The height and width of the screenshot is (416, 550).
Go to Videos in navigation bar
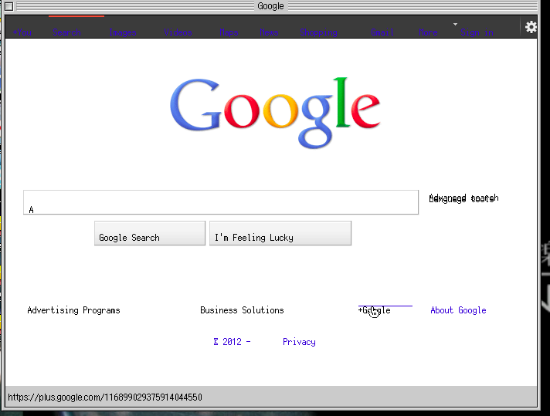tap(178, 32)
